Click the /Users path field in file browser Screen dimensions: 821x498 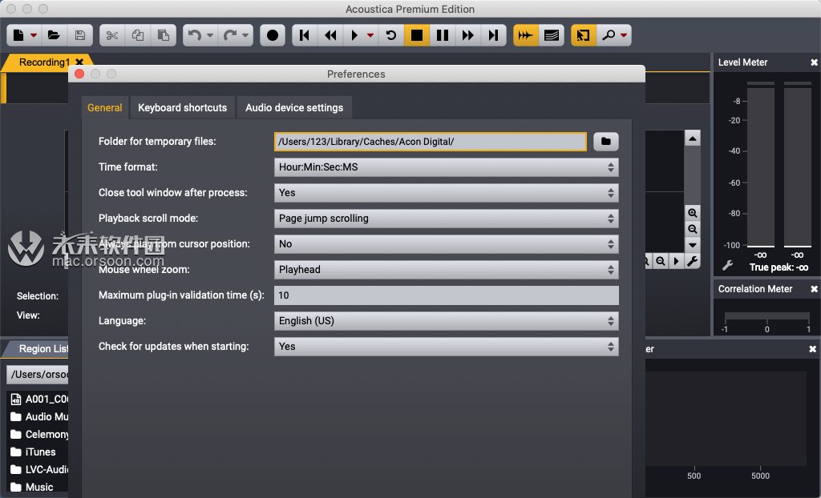point(38,375)
